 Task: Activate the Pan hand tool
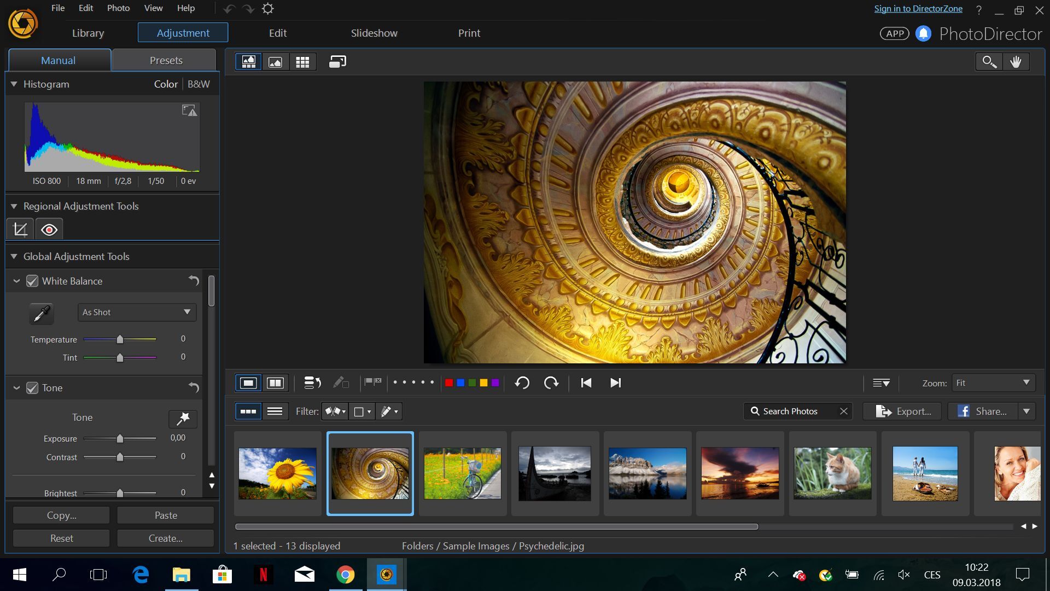[1016, 61]
